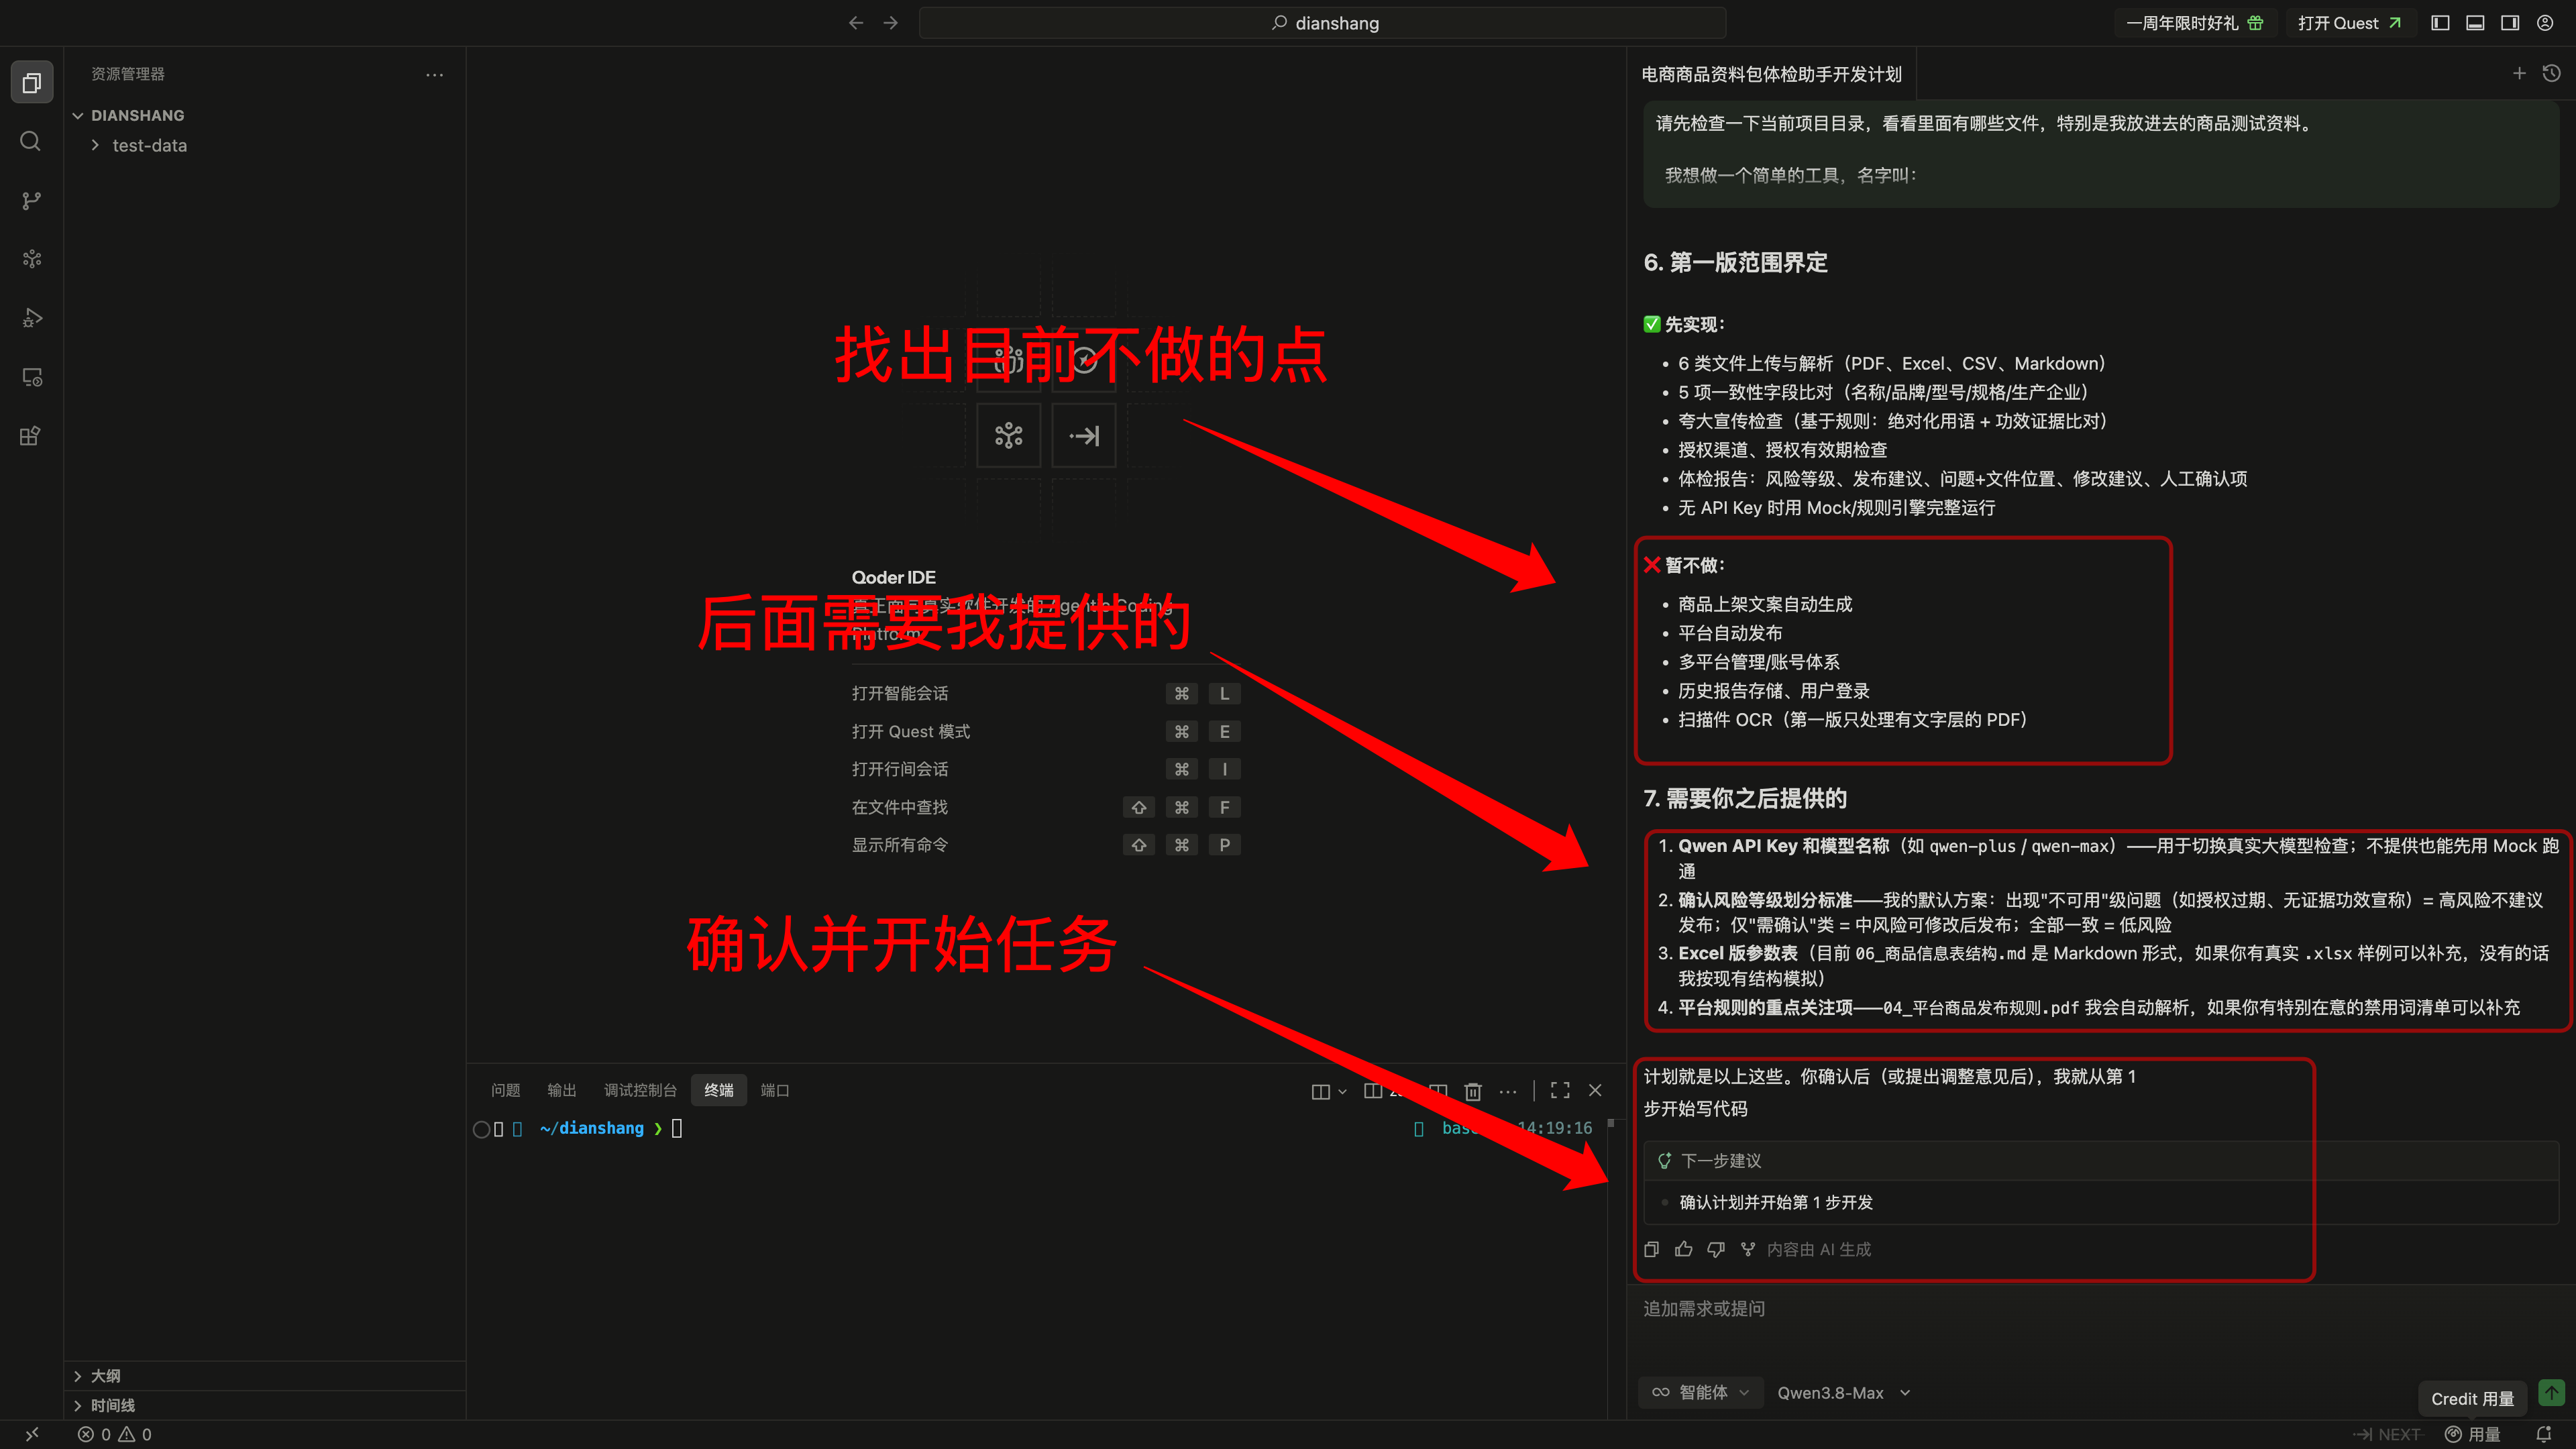Click the dianshang search bar

tap(1322, 23)
